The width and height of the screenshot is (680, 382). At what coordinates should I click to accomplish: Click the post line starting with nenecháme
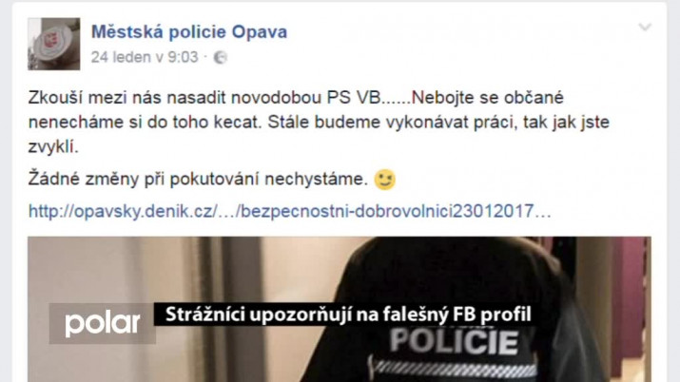coord(319,123)
